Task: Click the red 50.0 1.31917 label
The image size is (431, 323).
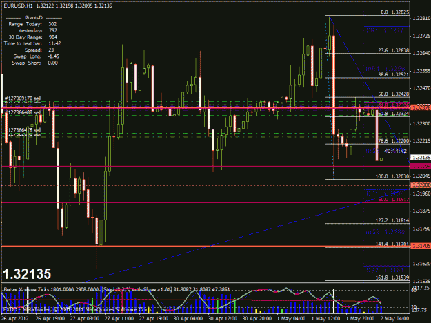Action: click(394, 200)
